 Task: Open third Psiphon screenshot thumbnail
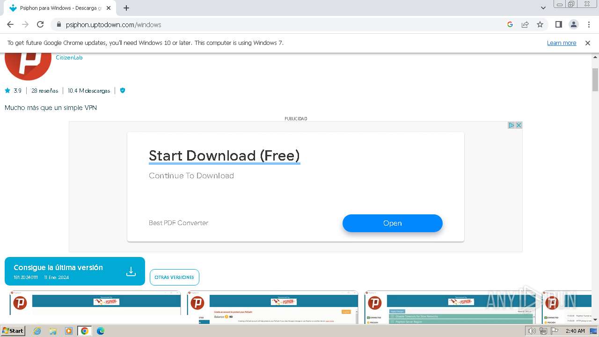(450, 307)
